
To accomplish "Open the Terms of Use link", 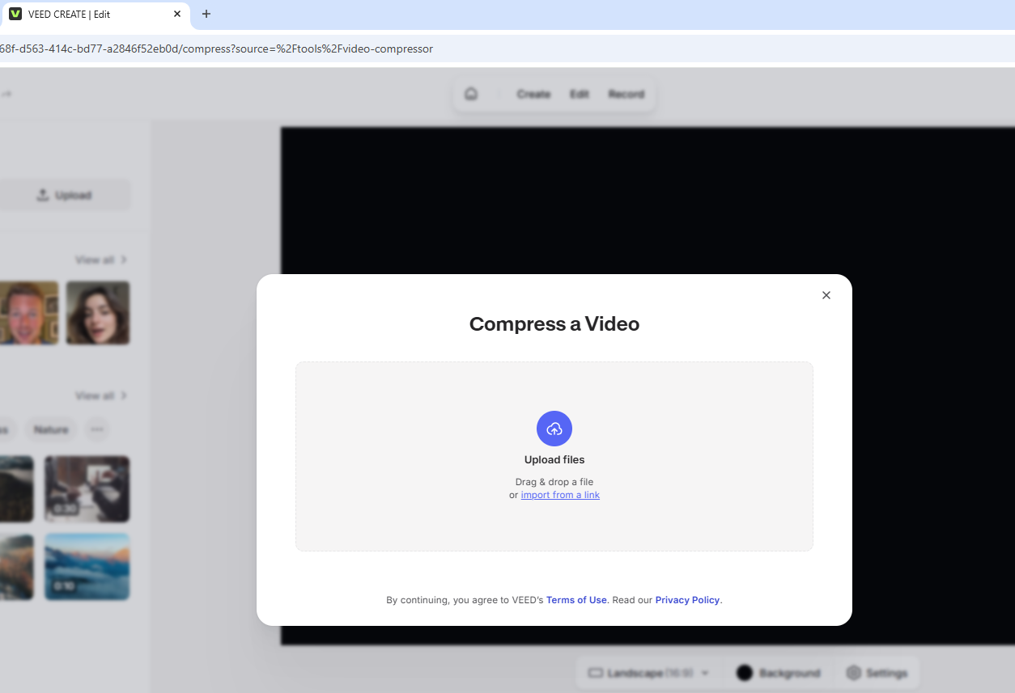I will pos(576,599).
